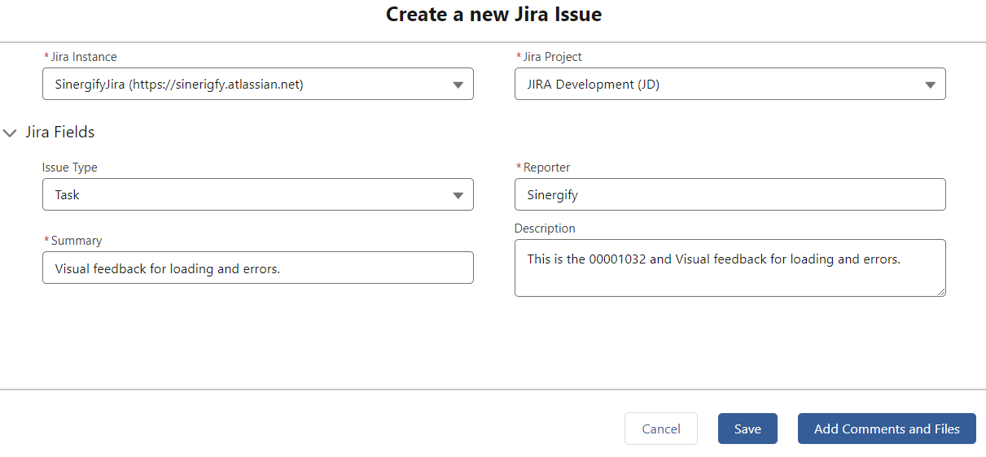
Task: Click the Create a new Jira Issue heading
Action: (x=493, y=14)
